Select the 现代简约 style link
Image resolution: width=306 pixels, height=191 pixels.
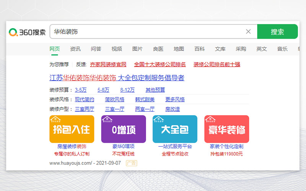coord(85,99)
